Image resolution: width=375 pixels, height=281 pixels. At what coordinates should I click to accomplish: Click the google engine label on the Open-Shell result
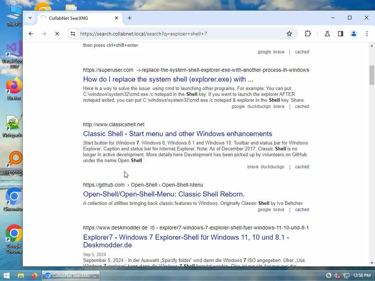[x=264, y=210]
